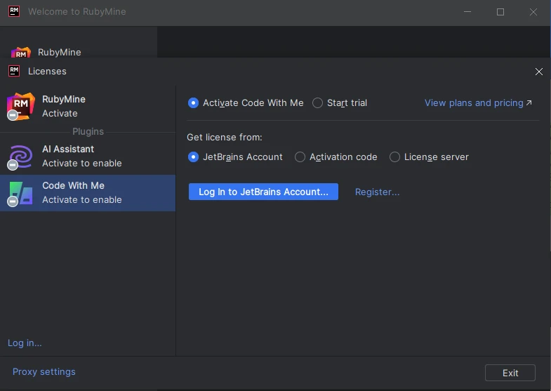Click RubyMine icon in Licenses dialog title
Viewport: 551px width, 391px height.
[x=14, y=71]
